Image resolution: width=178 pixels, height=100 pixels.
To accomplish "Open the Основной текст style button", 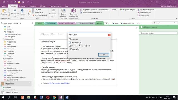I will [x=15, y=13].
